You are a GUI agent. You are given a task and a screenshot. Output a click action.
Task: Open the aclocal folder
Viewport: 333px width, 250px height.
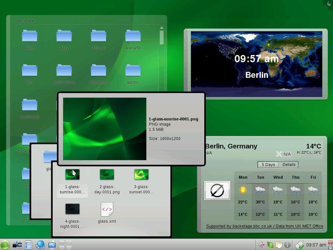(x=99, y=40)
